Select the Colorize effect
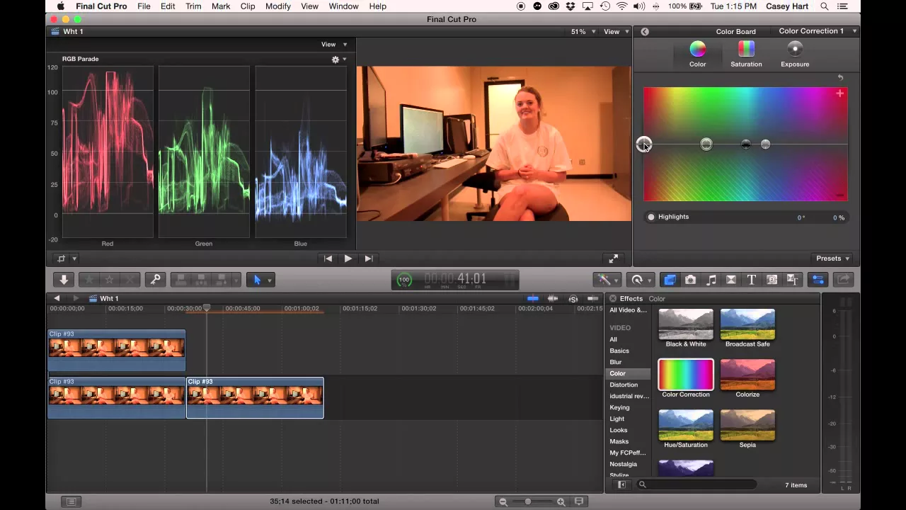The image size is (906, 510). [x=747, y=379]
